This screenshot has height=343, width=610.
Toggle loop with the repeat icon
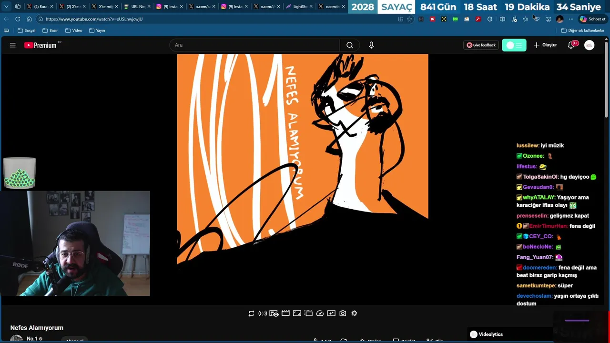pyautogui.click(x=251, y=313)
